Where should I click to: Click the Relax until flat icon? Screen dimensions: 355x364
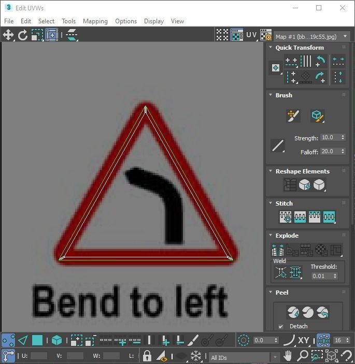point(304,185)
